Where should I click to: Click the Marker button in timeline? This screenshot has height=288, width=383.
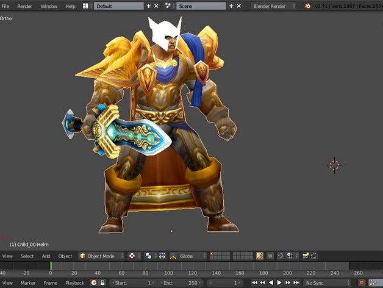(x=28, y=283)
